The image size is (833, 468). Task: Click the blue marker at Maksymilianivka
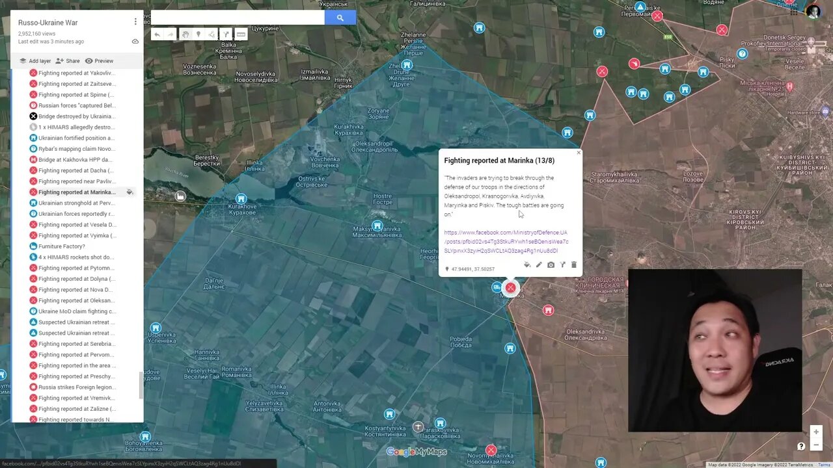pyautogui.click(x=377, y=226)
